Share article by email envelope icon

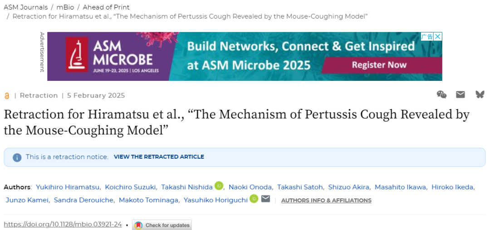point(461,94)
